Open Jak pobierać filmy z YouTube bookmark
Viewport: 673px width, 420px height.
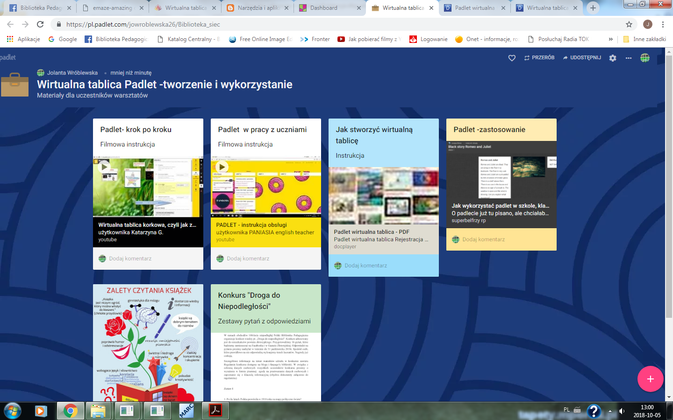point(370,39)
